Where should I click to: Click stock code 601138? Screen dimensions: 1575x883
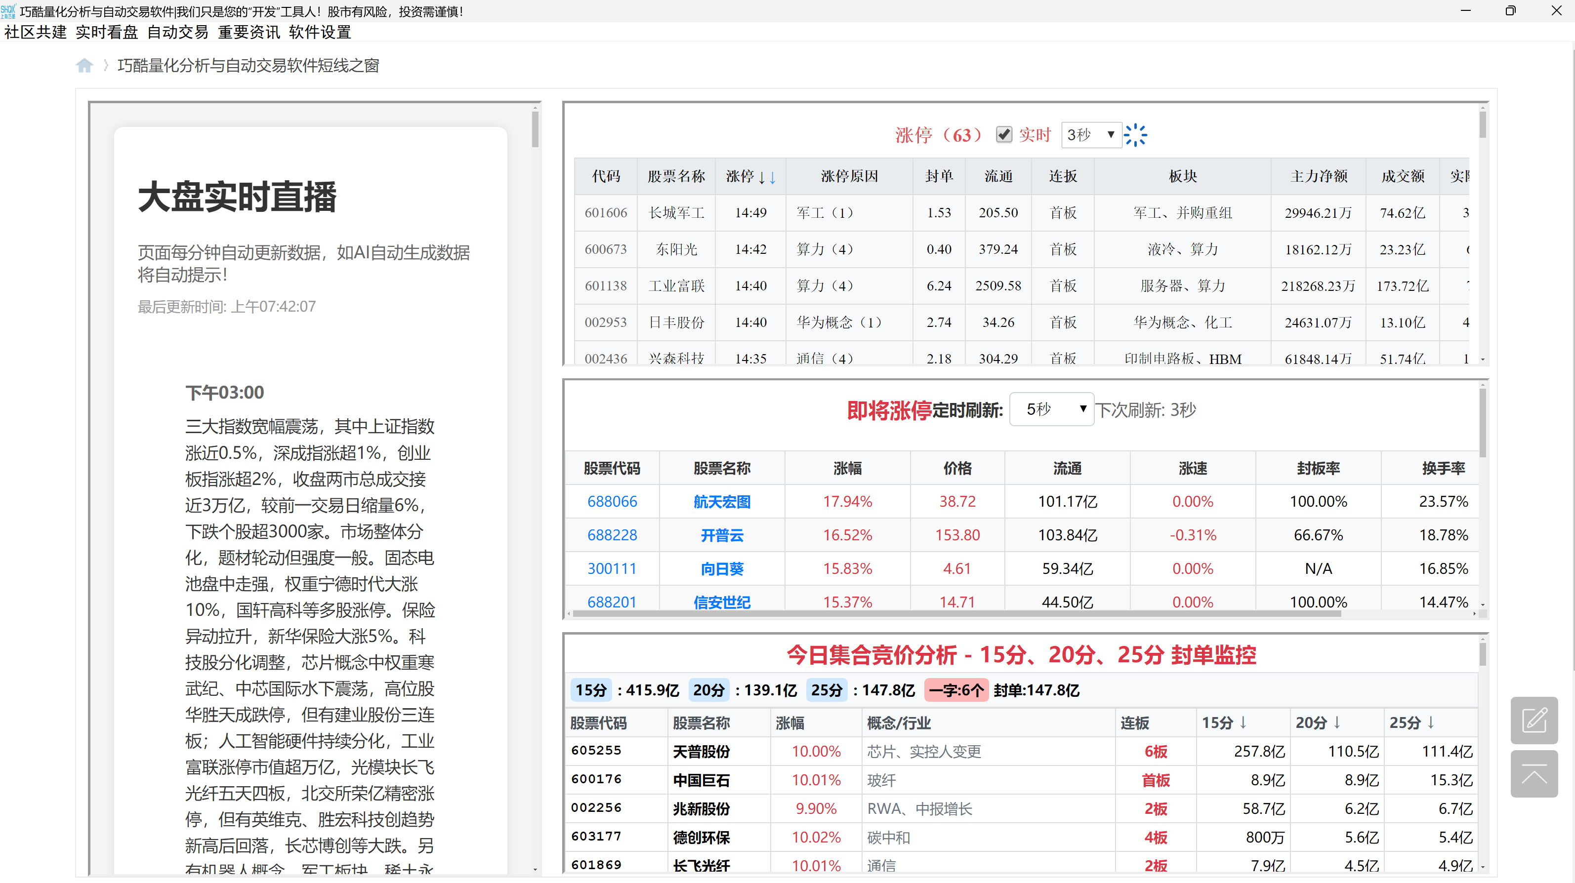pos(606,286)
